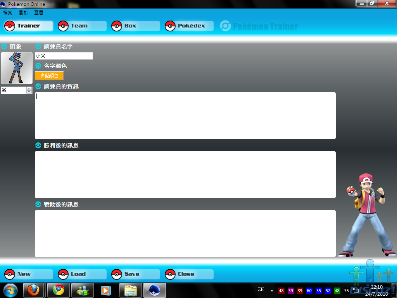
Task: Focus the 戰敗後的訊息 text box
Action: tap(185, 234)
